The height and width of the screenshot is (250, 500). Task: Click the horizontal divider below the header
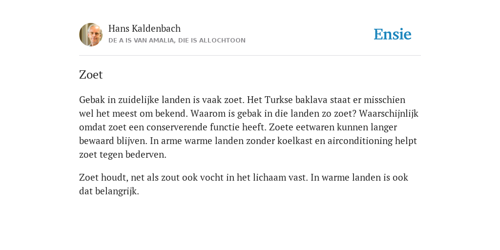pos(250,56)
